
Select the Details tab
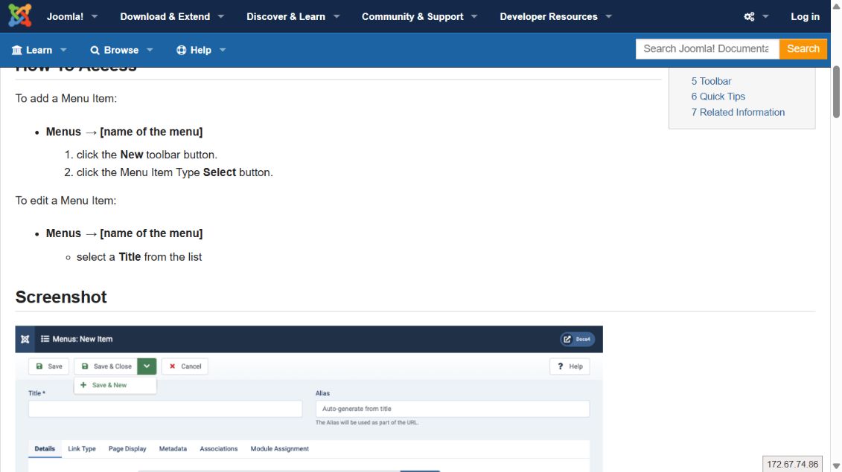pos(45,449)
